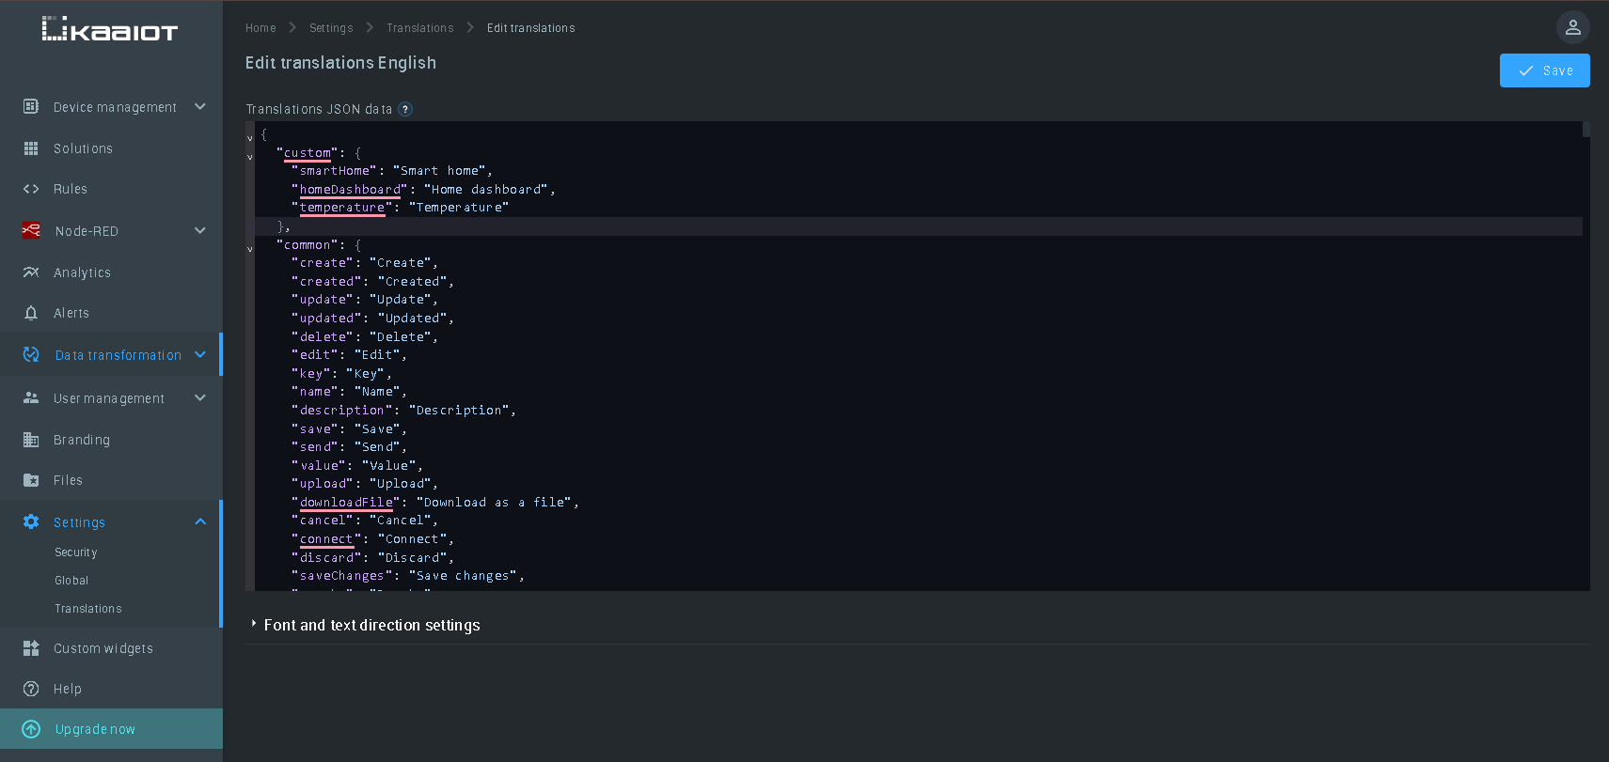
Task: Click the User management people icon
Action: (x=31, y=397)
